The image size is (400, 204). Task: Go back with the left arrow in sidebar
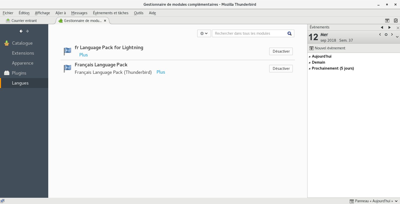pyautogui.click(x=21, y=31)
